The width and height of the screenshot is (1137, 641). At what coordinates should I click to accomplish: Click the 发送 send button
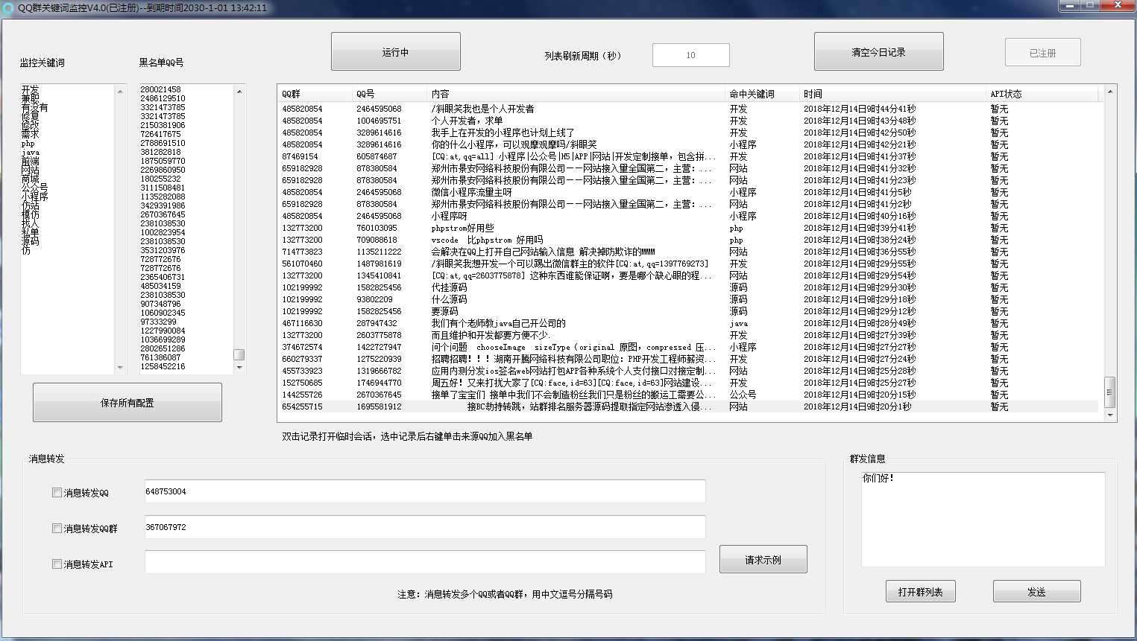tap(1036, 591)
